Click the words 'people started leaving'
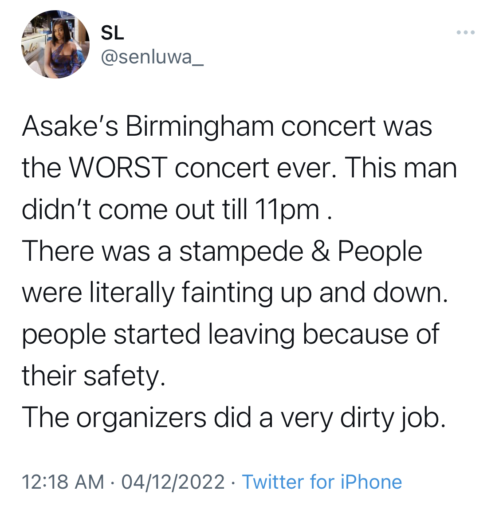The height and width of the screenshot is (506, 499). (158, 335)
